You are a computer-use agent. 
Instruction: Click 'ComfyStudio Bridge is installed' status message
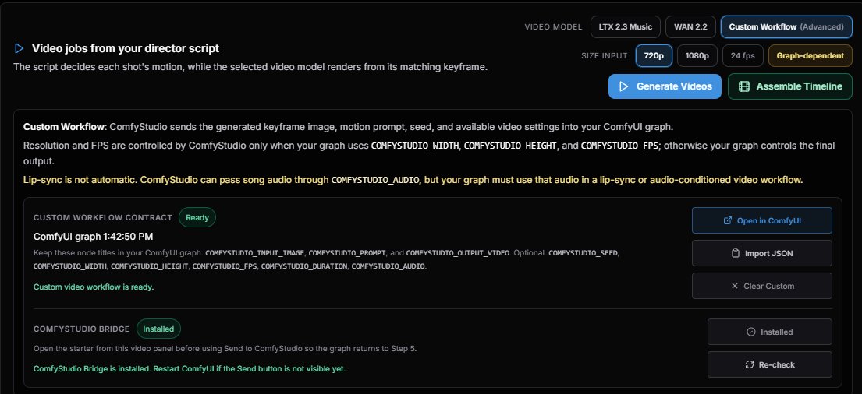(x=190, y=368)
